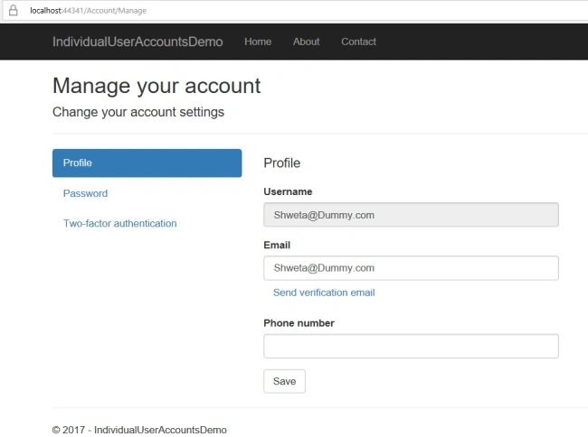Click the Username label
Viewport: 588px width, 437px height.
pos(288,191)
